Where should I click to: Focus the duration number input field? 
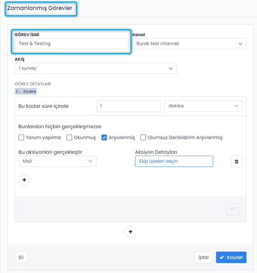click(128, 106)
